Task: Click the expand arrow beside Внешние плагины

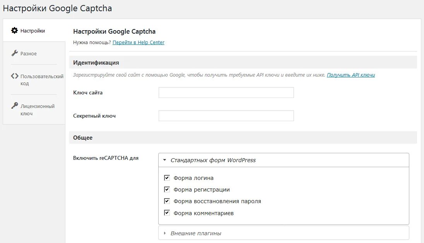Action: point(165,233)
